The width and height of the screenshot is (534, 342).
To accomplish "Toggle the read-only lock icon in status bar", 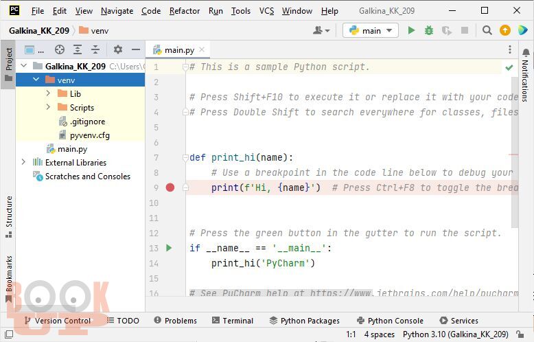I will coord(520,334).
